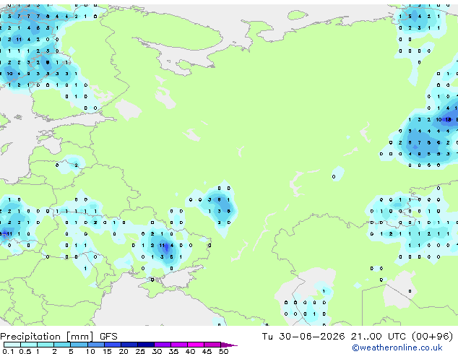
Task: Pick the 30–35 mm purple legend swatch
Action: tap(163, 345)
